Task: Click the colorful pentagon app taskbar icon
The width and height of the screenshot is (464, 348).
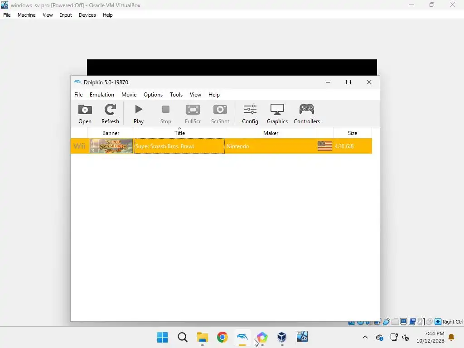Action: 262,337
